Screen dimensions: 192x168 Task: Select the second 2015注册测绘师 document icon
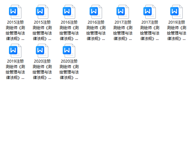[x=42, y=12]
